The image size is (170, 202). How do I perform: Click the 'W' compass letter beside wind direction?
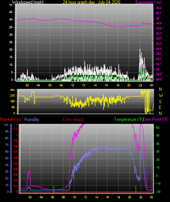[161, 96]
